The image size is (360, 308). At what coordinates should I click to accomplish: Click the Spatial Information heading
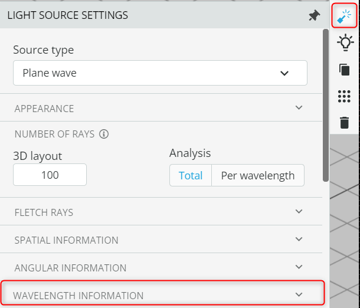coord(66,240)
